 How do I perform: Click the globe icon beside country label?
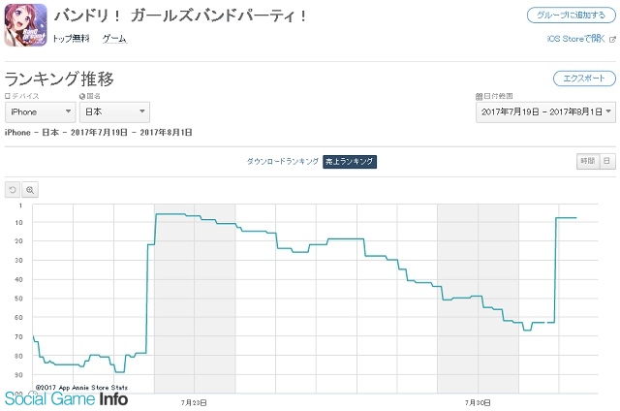82,96
